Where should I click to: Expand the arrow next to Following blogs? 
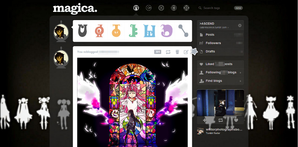click(241, 73)
